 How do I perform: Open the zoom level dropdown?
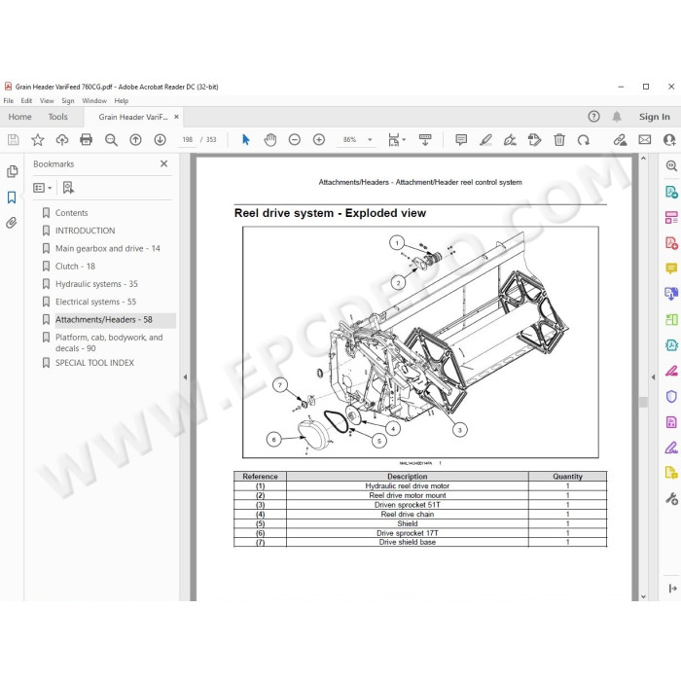tap(370, 139)
